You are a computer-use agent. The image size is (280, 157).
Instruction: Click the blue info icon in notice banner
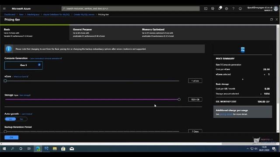(9, 49)
